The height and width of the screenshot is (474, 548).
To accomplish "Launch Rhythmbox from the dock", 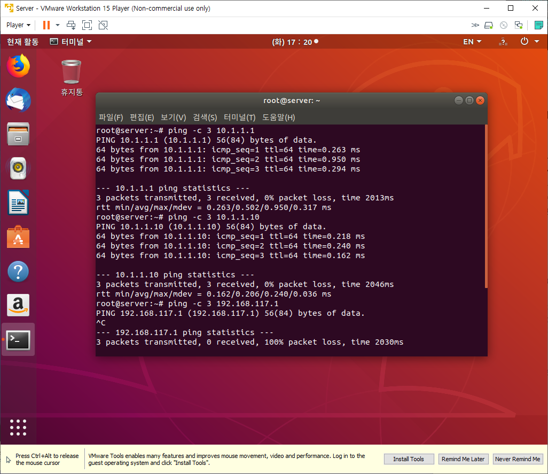I will [18, 168].
